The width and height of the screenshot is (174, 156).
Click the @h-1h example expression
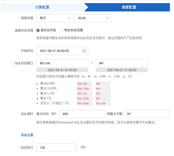coord(82,93)
